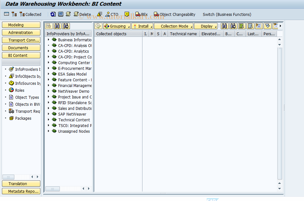Open the Collection Mode dropdown
Viewport: 304px width, 201px height.
173,26
